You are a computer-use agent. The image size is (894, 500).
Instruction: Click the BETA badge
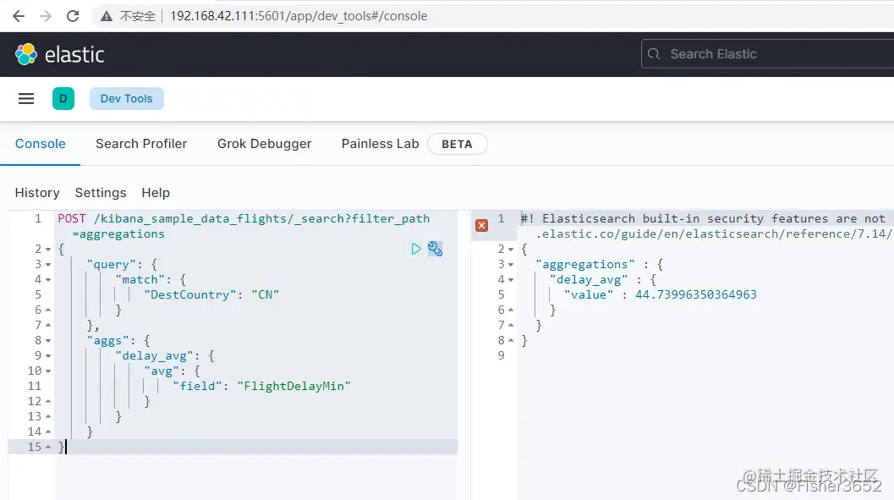457,144
